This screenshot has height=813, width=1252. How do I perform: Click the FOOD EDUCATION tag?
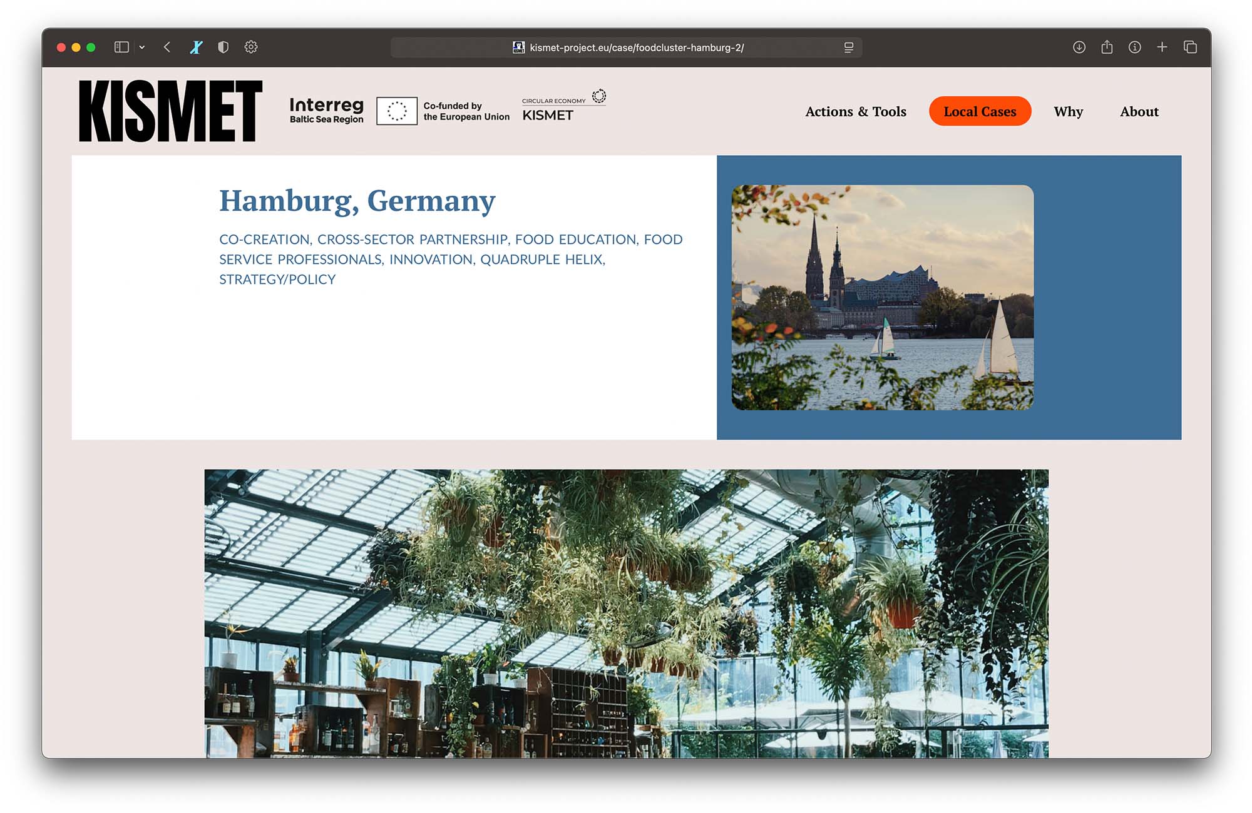click(x=577, y=240)
